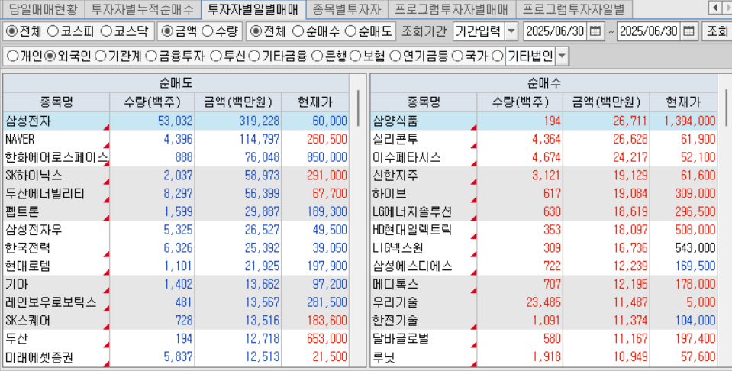Click the tab scroll left arrow
Screen dimensions: 732x371
pos(715,8)
